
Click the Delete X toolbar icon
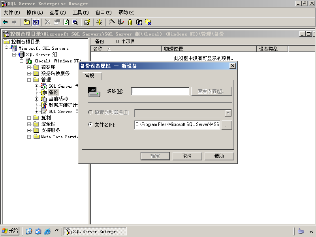(x=47, y=22)
